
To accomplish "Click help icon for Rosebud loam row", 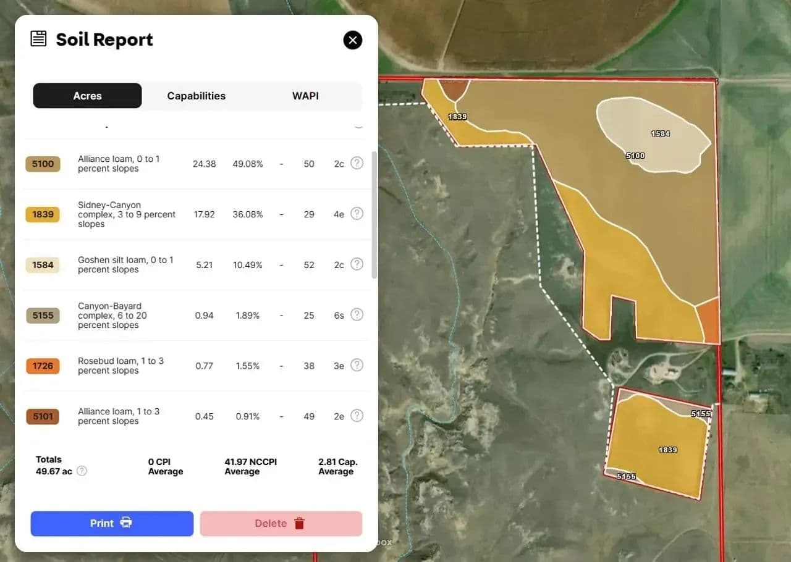I will tap(357, 366).
